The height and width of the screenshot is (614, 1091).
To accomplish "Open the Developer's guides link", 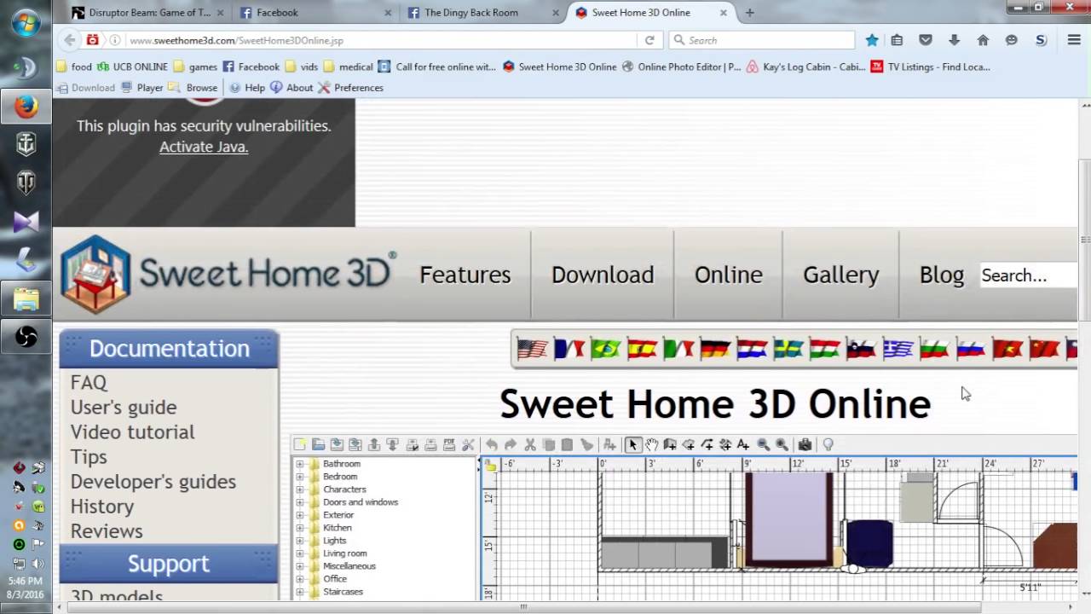I will (x=153, y=481).
